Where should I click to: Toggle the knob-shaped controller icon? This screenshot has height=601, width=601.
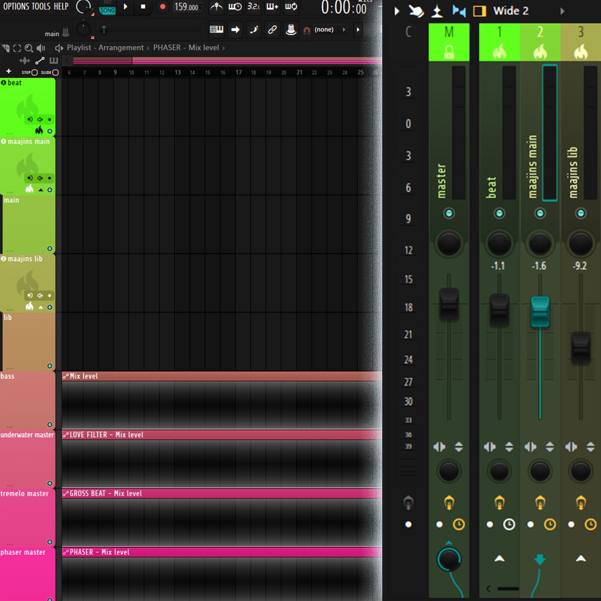pyautogui.click(x=291, y=29)
